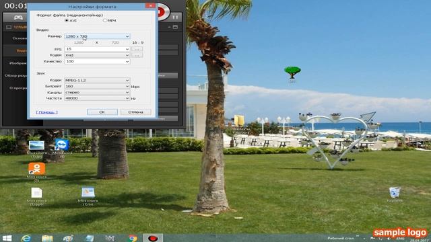Select the AVI container radio button
The width and height of the screenshot is (431, 242).
(67, 21)
